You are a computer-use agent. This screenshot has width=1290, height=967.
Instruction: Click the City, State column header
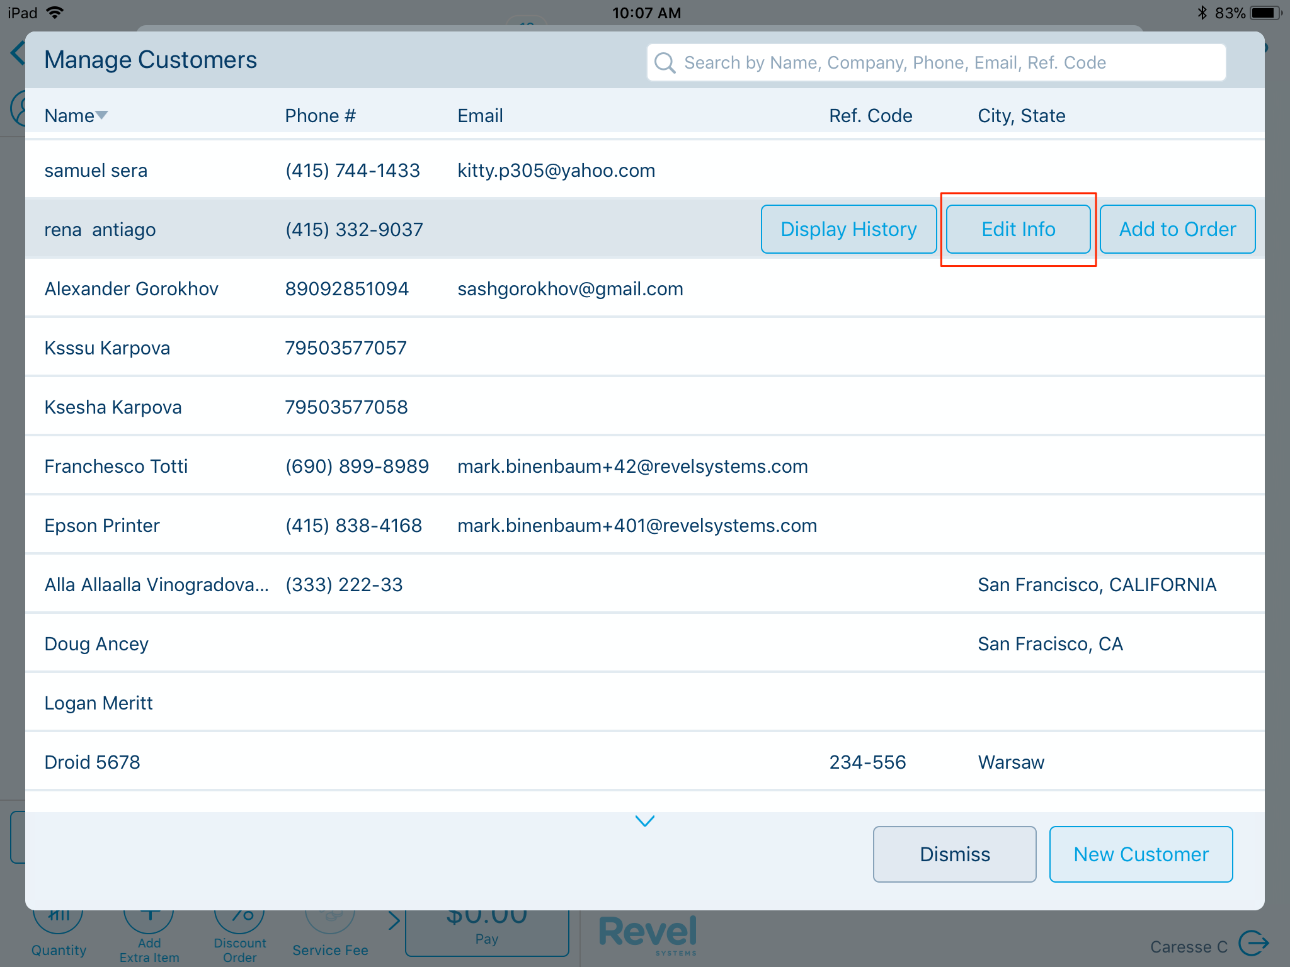[1021, 116]
